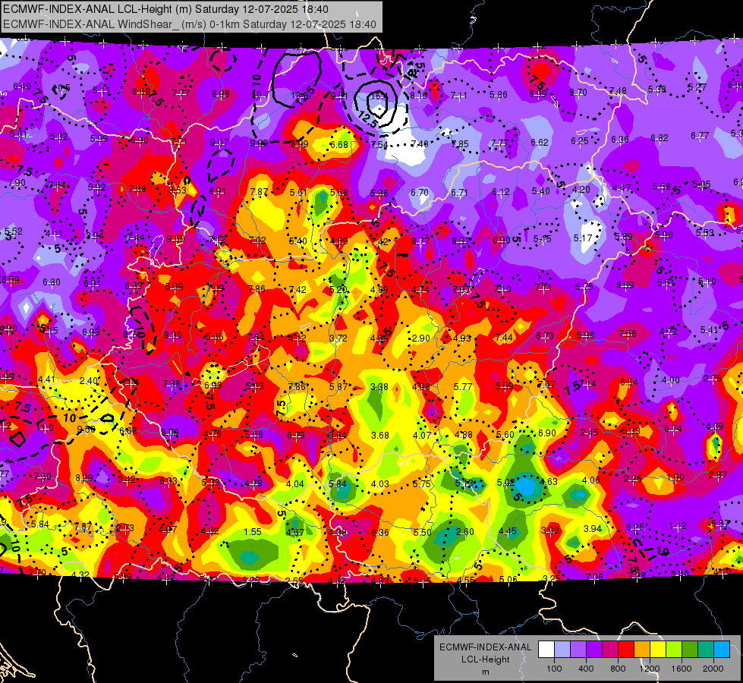
Task: Click the wind shear value 2.60
Action: [x=464, y=531]
